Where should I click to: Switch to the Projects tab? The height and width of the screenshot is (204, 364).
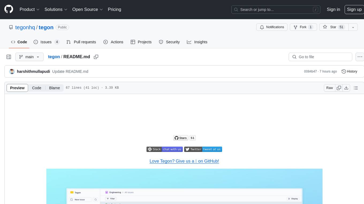point(141,42)
